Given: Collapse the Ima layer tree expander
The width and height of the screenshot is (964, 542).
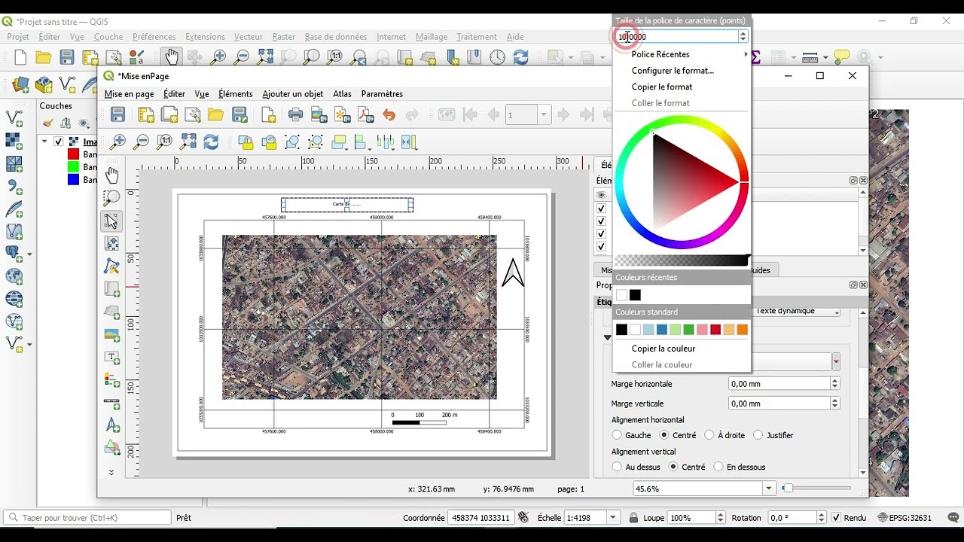Looking at the screenshot, I should pos(44,142).
